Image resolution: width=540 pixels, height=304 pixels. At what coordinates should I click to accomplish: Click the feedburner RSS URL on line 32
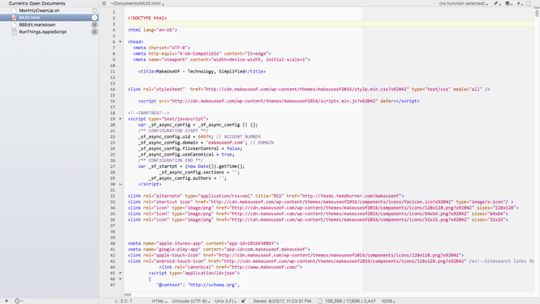point(351,196)
